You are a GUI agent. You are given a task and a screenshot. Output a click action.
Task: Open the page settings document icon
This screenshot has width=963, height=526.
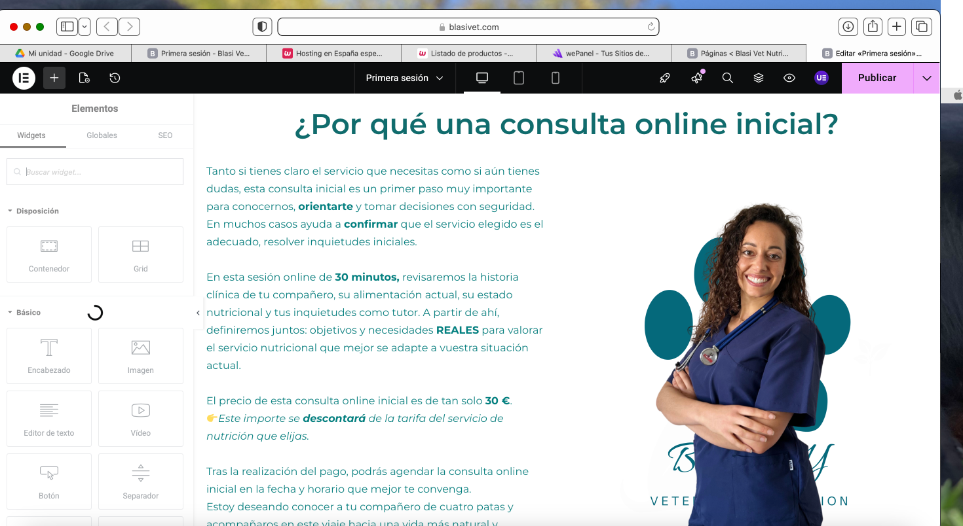pos(84,78)
